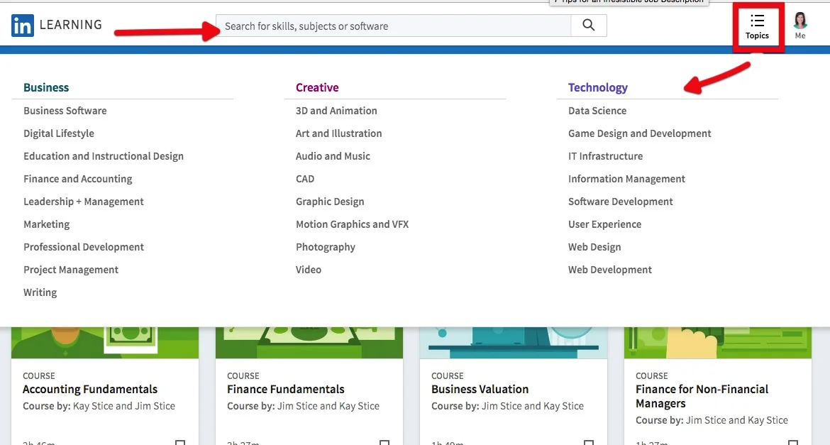This screenshot has width=830, height=445.
Task: Open the Writing topic
Action: pyautogui.click(x=40, y=293)
